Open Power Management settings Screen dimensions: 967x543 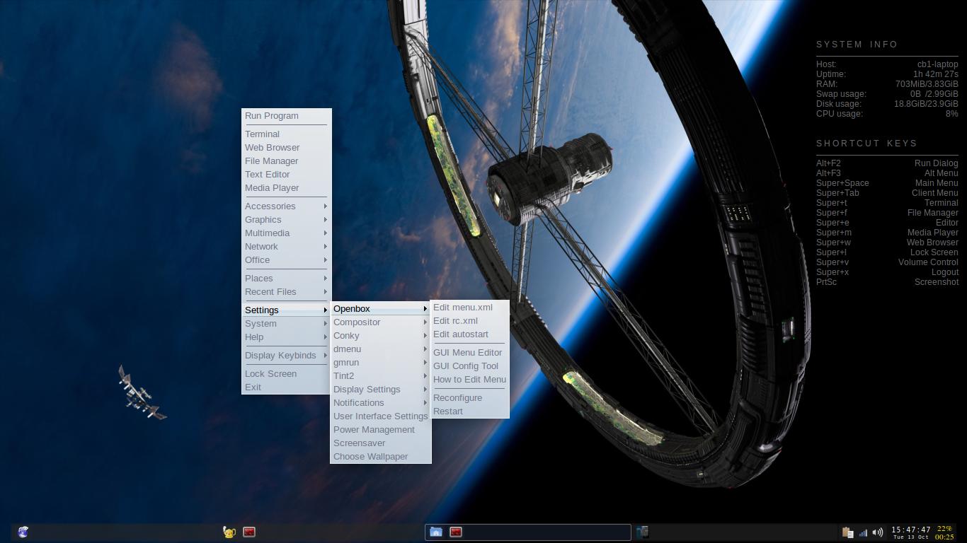point(381,430)
